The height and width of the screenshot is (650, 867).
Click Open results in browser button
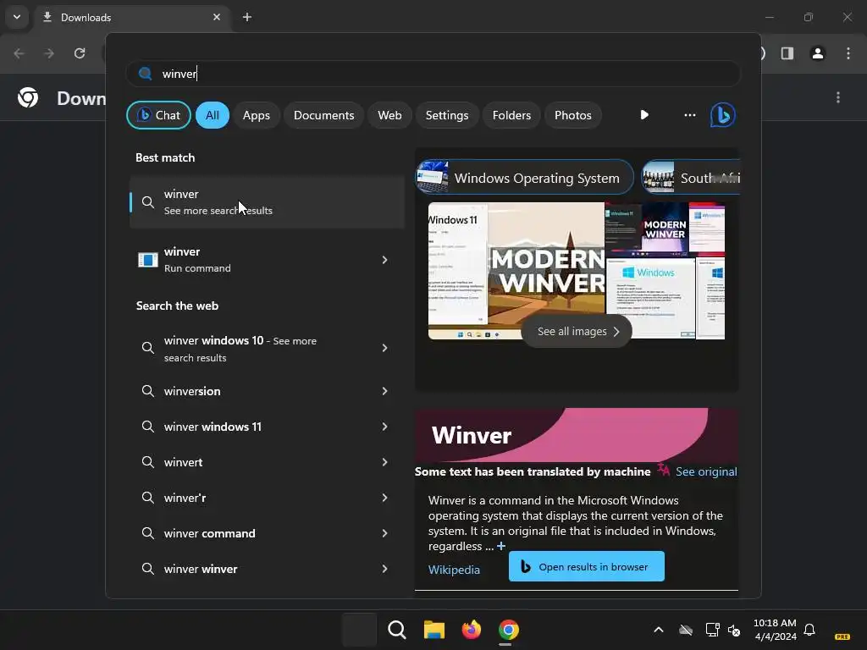point(587,566)
